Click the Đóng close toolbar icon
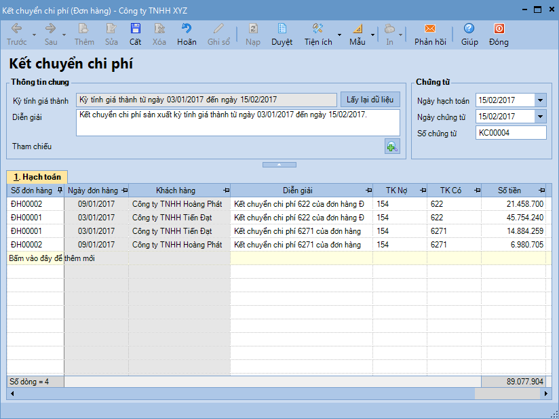 (x=499, y=29)
